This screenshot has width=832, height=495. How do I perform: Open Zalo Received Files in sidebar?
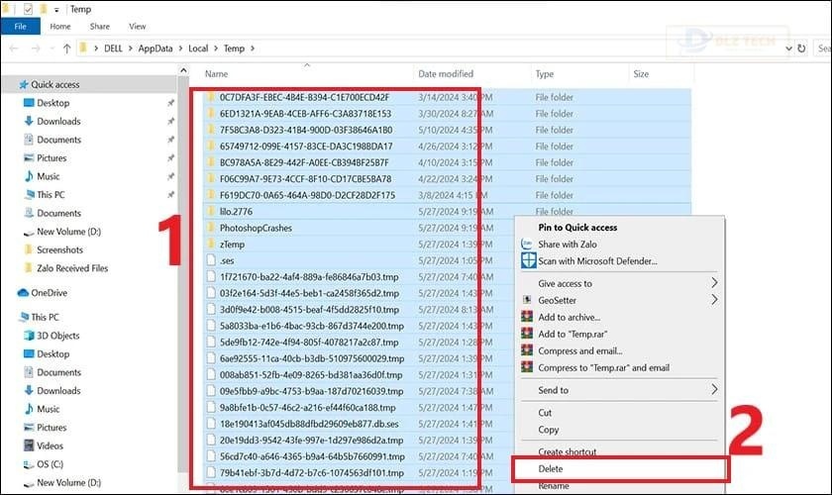tap(72, 268)
